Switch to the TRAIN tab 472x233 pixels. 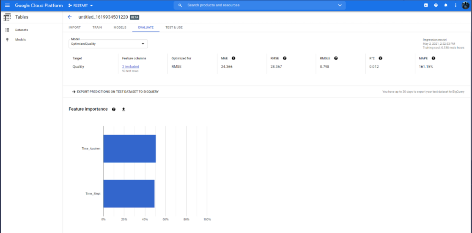(x=97, y=27)
